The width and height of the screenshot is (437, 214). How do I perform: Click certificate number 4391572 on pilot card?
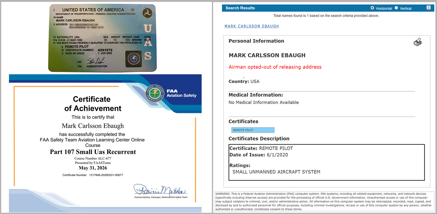pyautogui.click(x=105, y=50)
